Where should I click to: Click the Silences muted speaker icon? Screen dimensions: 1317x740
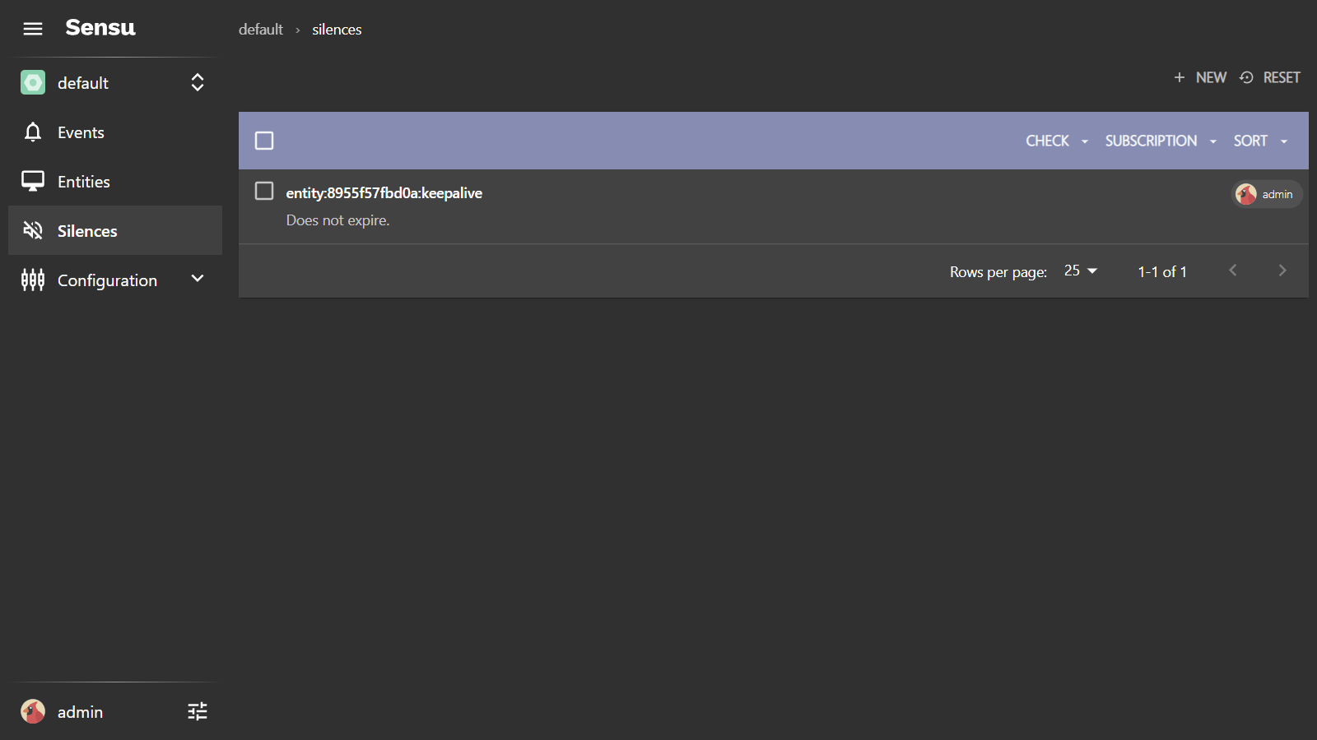click(33, 231)
